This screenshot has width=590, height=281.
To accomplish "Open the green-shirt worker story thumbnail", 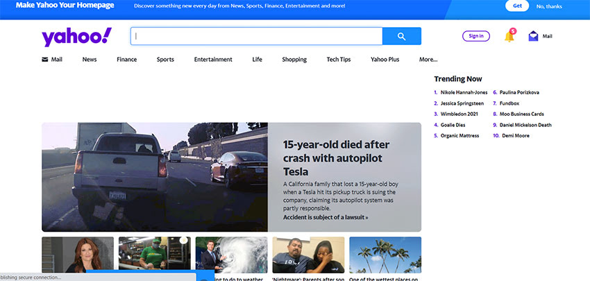I will (155, 255).
